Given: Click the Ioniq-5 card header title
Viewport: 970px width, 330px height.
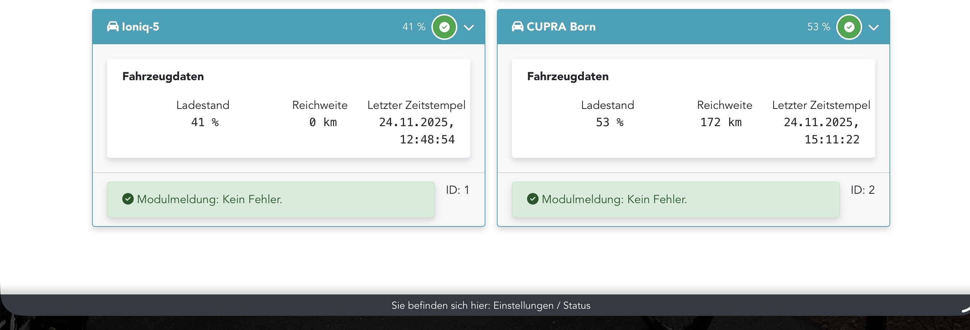Looking at the screenshot, I should pos(141,27).
